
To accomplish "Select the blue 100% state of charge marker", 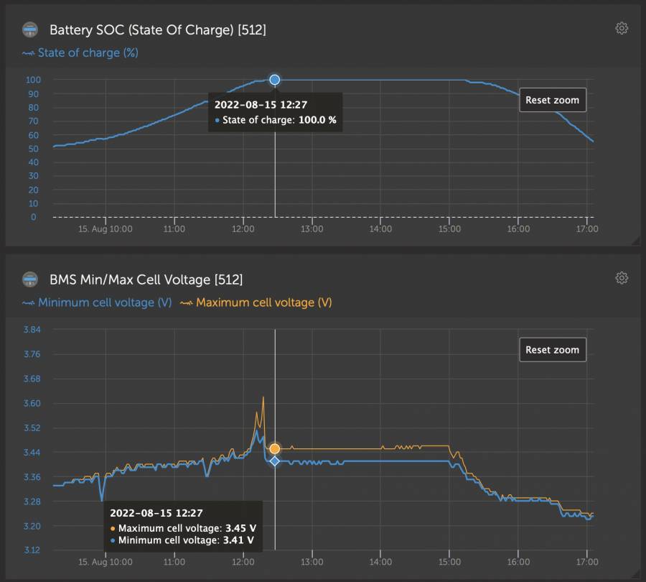I will [275, 80].
